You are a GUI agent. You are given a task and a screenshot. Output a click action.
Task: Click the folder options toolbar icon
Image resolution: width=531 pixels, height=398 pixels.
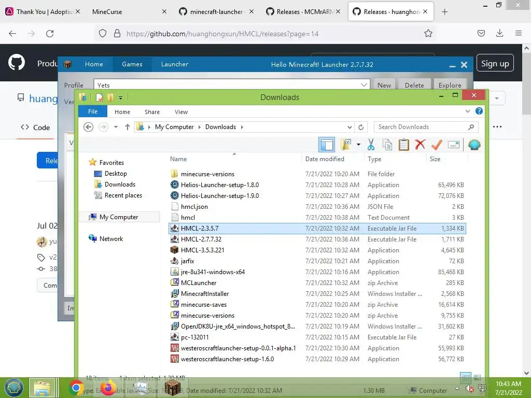(346, 145)
